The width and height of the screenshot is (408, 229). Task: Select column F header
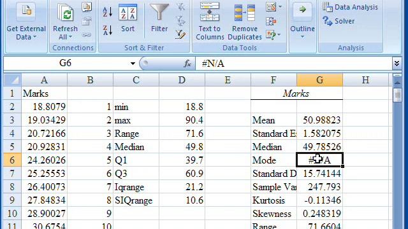coord(273,80)
